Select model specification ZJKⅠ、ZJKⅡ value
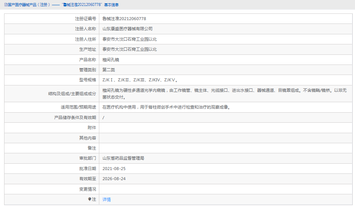 point(140,80)
